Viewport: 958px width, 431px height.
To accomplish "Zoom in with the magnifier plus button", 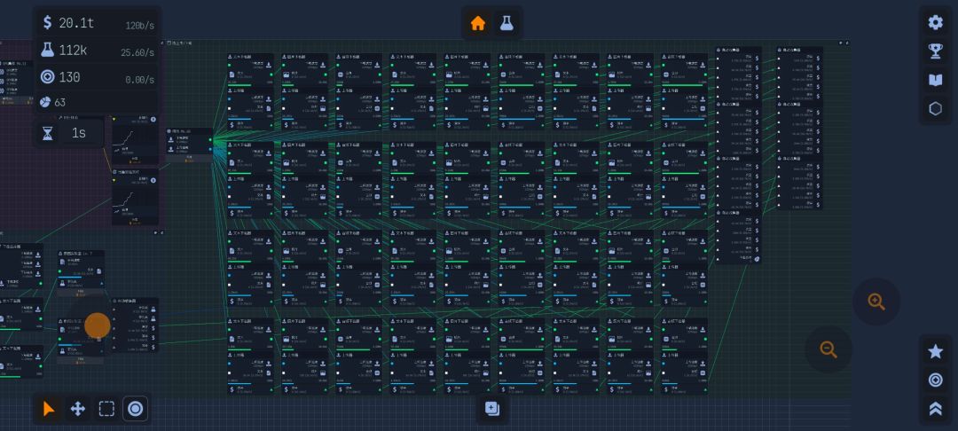I will pyautogui.click(x=876, y=302).
